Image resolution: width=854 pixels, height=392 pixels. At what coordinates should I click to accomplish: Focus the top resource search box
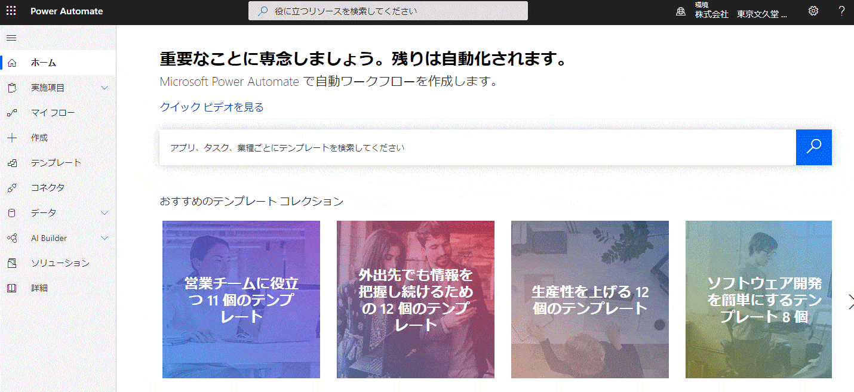pos(388,11)
